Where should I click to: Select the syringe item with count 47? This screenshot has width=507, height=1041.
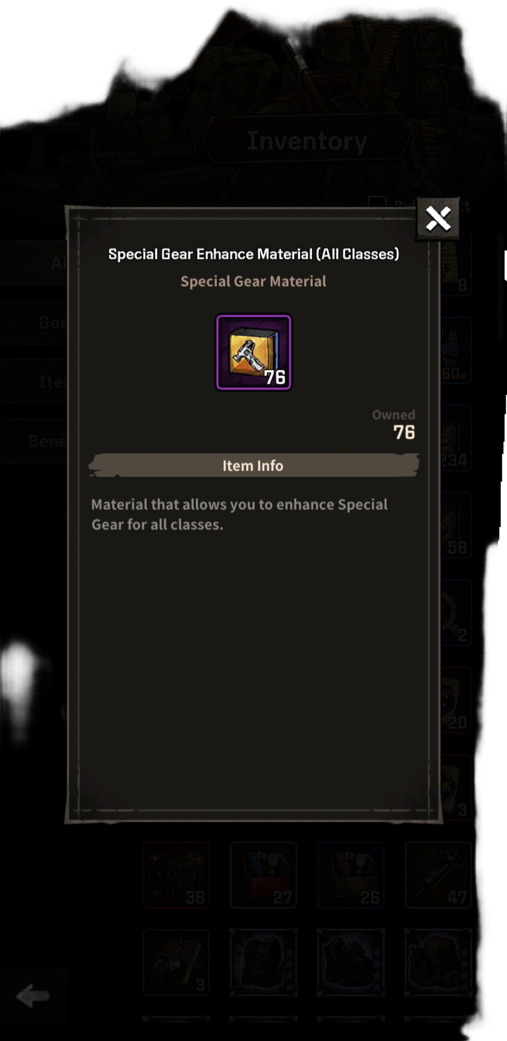pos(438,875)
